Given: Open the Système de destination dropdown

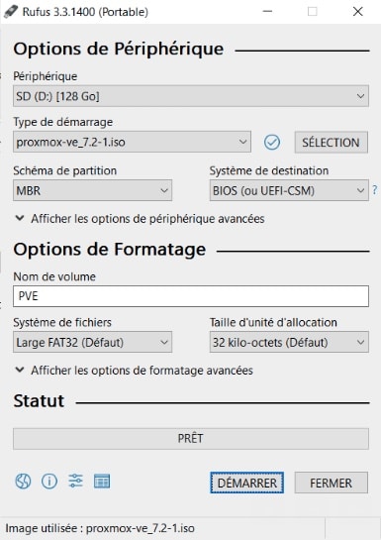Looking at the screenshot, I should [x=289, y=190].
